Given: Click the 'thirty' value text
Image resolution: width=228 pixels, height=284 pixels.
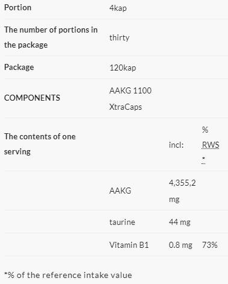Looking at the screenshot, I should click(x=119, y=37).
